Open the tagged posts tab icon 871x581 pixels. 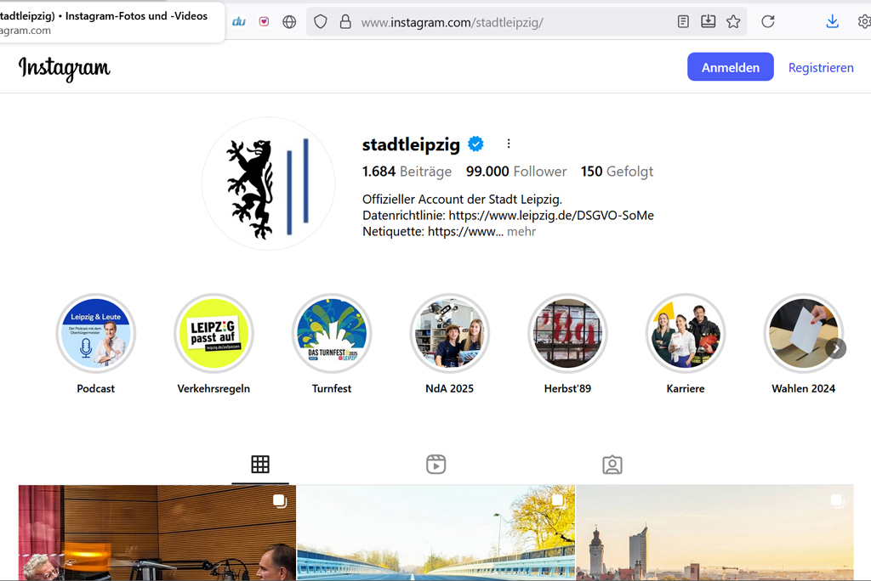click(612, 465)
